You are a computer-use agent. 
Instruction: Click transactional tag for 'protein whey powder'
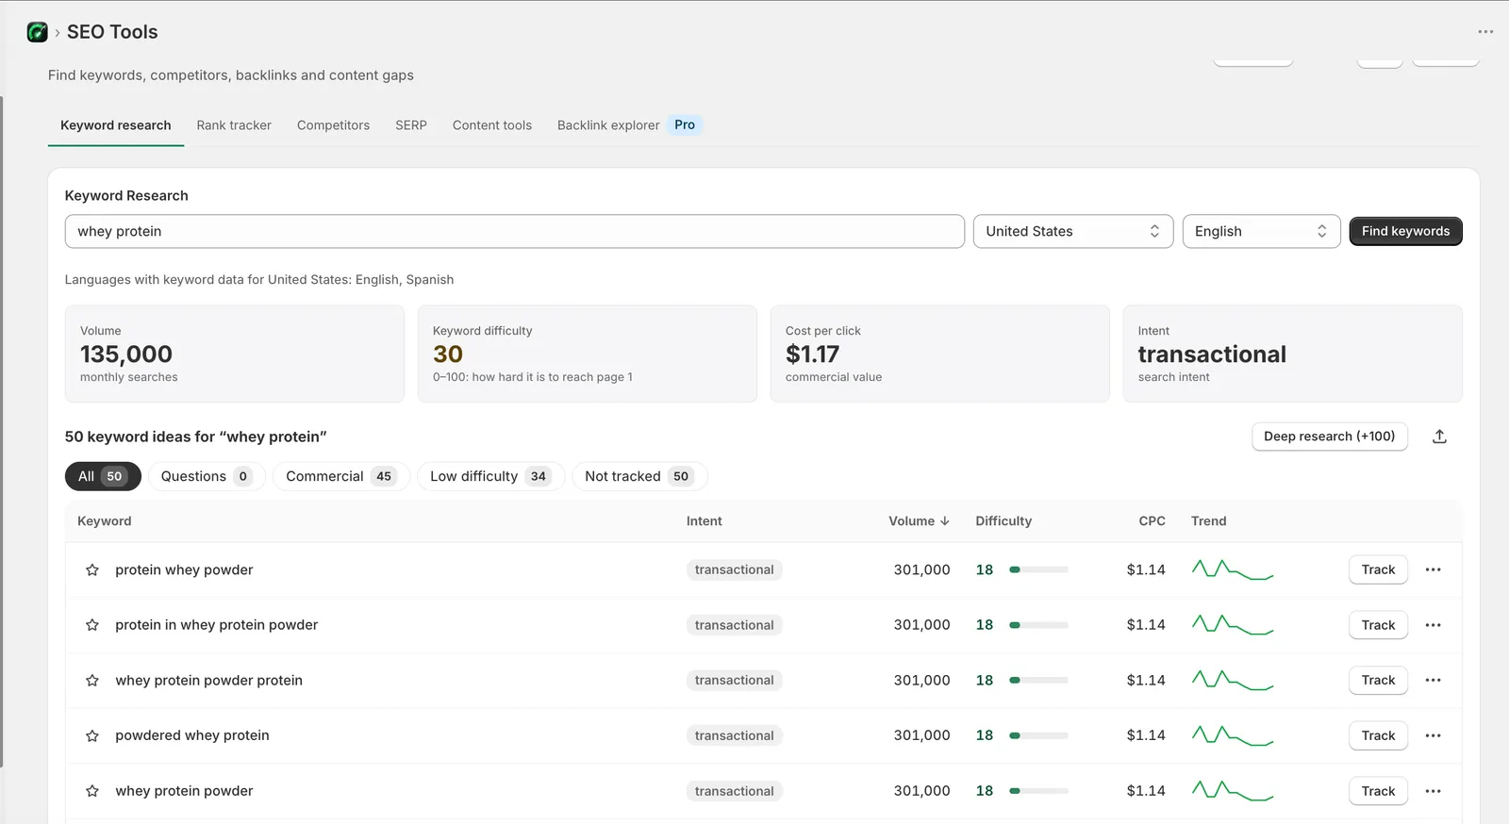pos(734,569)
